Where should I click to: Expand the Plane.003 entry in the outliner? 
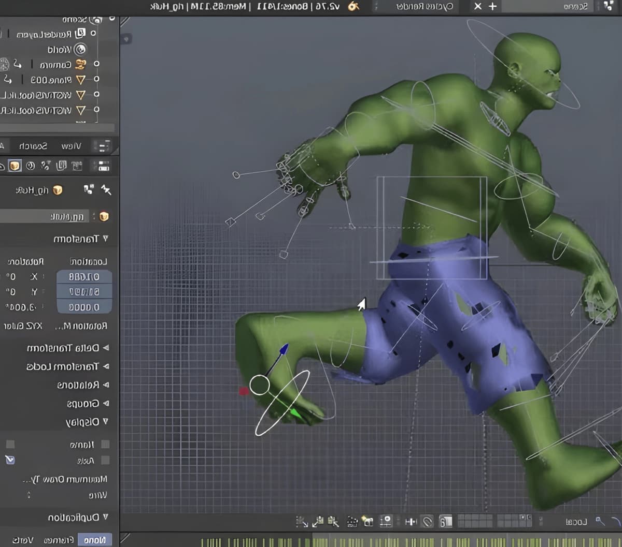(96, 79)
